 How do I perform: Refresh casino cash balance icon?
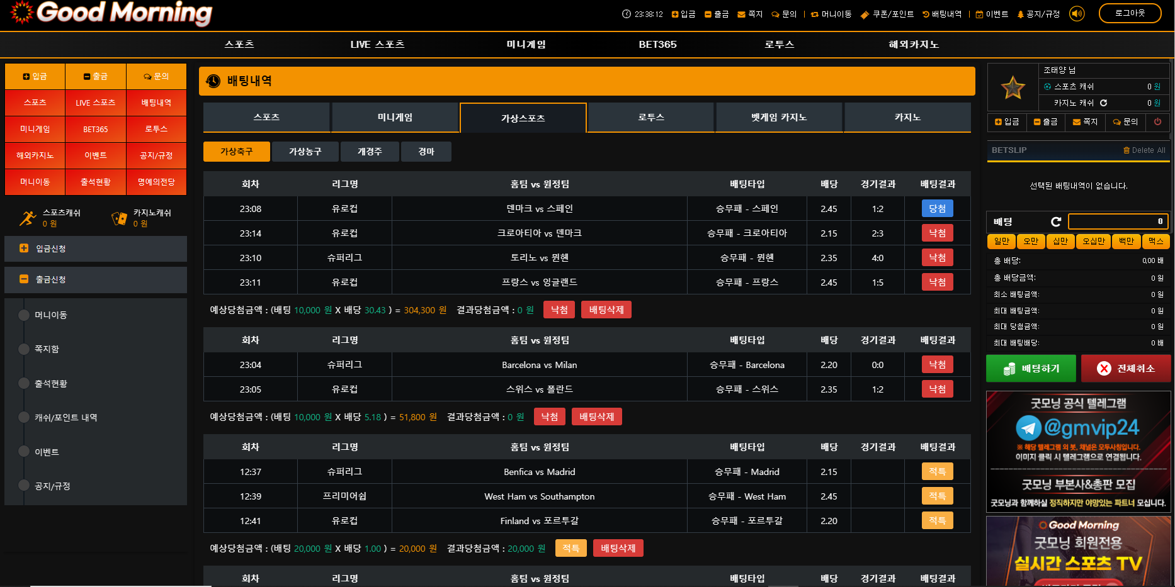pyautogui.click(x=1103, y=103)
